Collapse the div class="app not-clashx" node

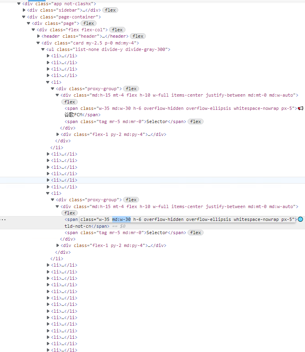point(19,4)
